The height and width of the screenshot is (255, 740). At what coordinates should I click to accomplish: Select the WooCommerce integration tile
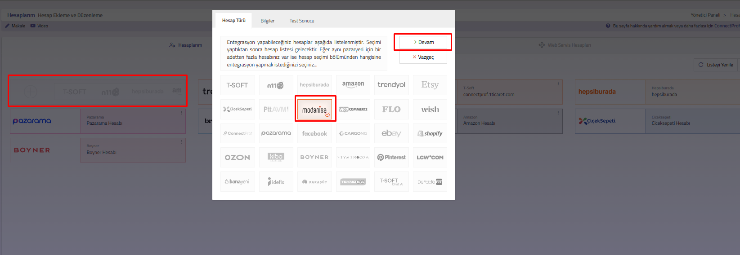353,109
